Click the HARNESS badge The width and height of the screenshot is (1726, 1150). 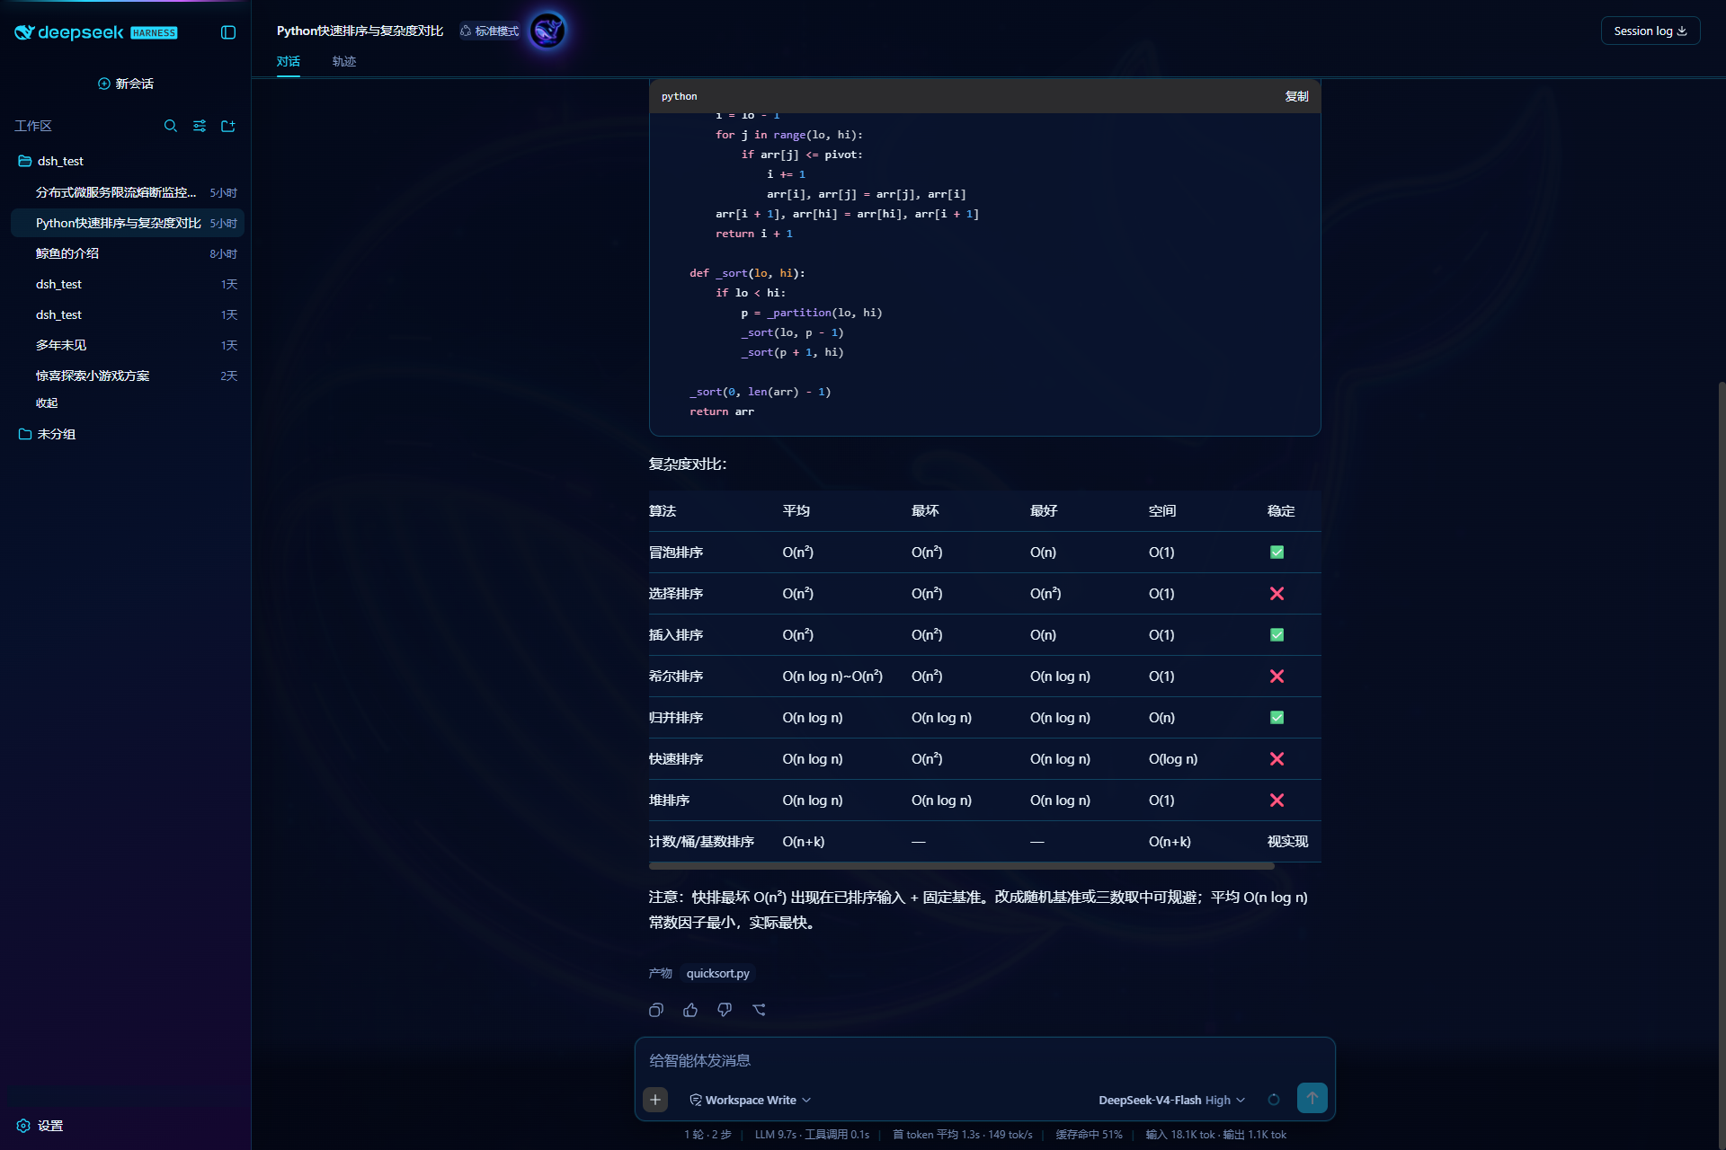pyautogui.click(x=154, y=33)
